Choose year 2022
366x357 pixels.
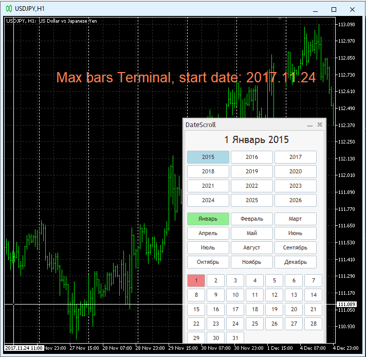(x=252, y=186)
